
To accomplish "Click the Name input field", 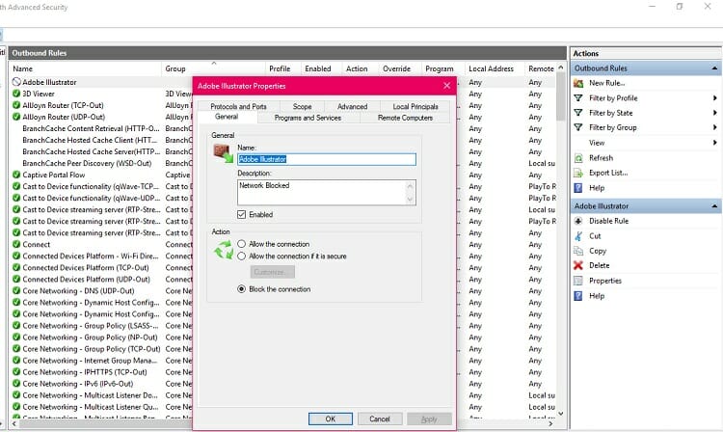I will tap(327, 159).
